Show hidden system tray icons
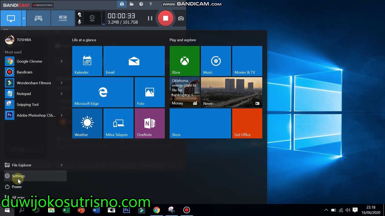The height and width of the screenshot is (216, 385). pos(326,210)
